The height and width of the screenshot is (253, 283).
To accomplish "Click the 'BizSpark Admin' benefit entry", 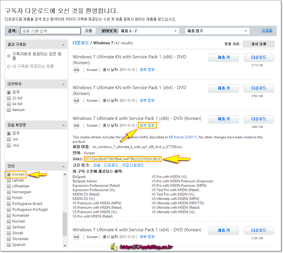I will pos(85,181).
